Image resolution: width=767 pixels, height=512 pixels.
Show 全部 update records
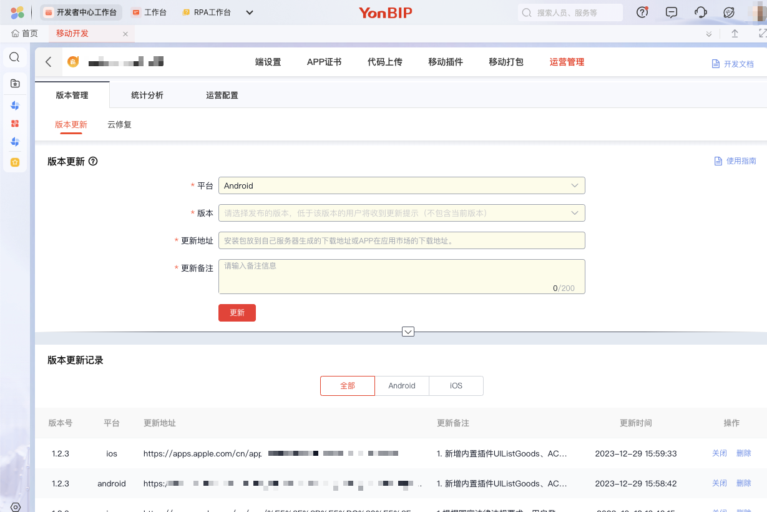347,386
